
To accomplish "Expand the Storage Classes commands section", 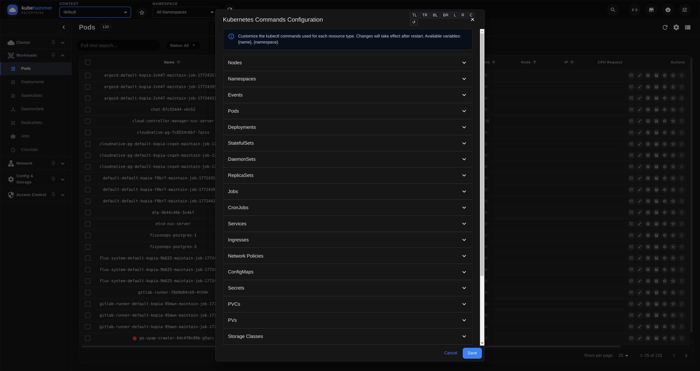I will [348, 336].
